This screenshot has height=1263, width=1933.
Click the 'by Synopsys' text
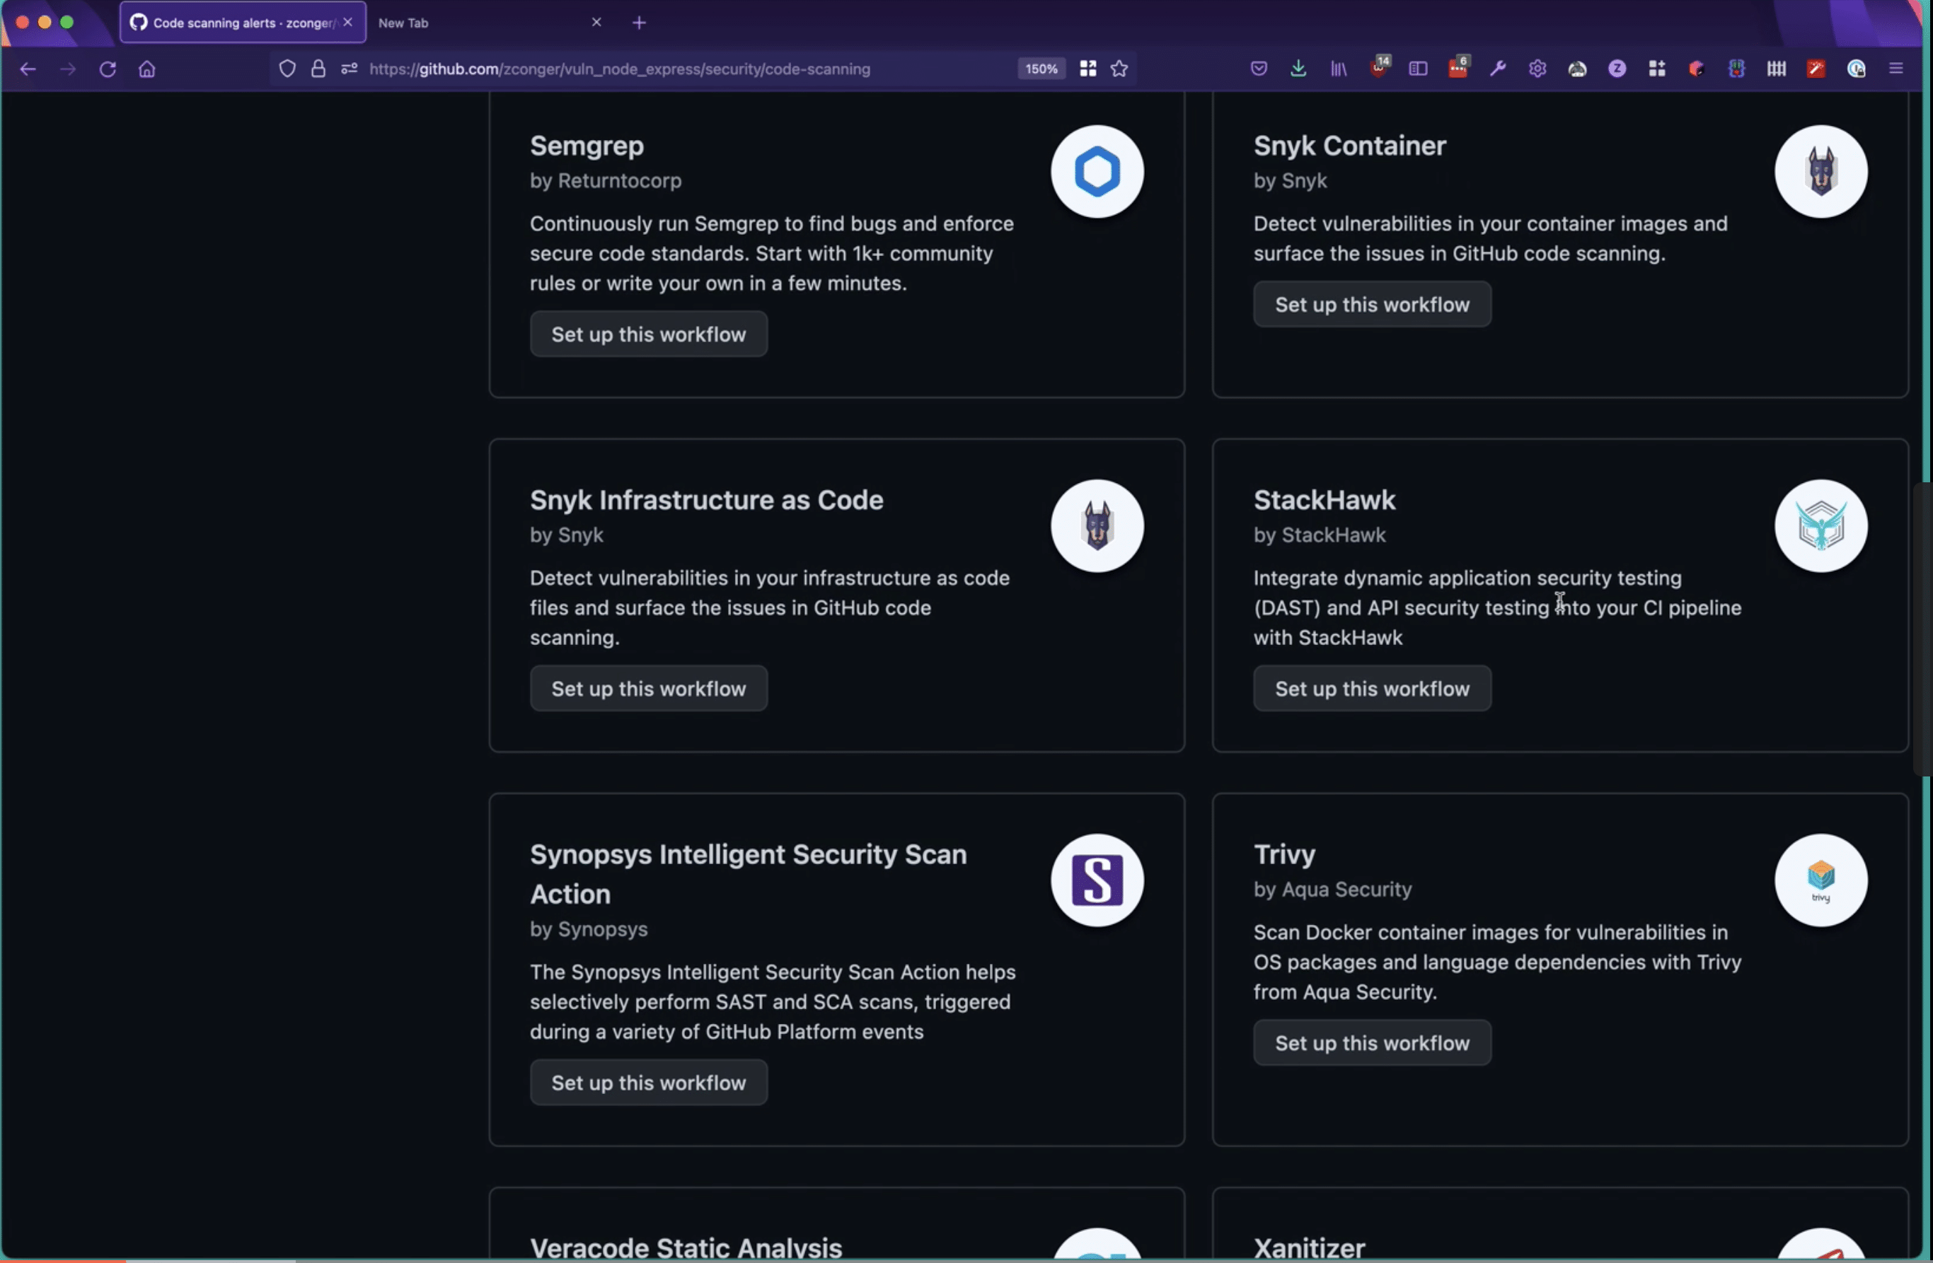[x=589, y=929]
